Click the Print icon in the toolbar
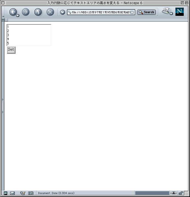Viewport: 190px width, 197px height. pyautogui.click(x=166, y=11)
